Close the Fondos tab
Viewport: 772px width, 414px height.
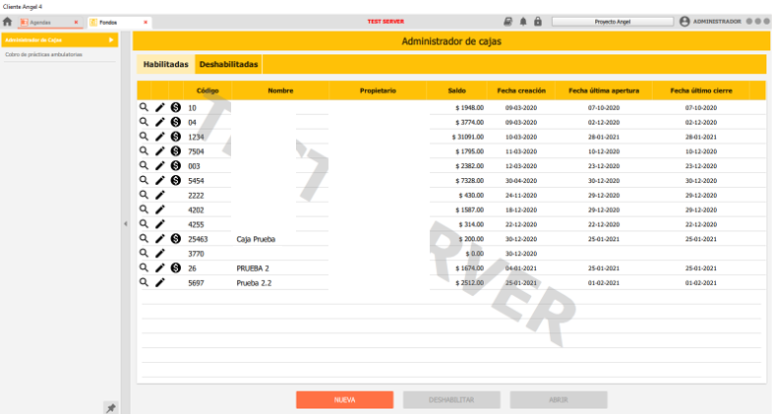click(146, 22)
